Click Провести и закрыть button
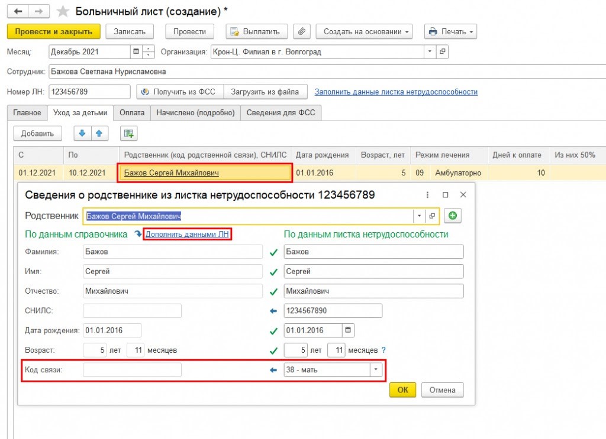 [53, 31]
